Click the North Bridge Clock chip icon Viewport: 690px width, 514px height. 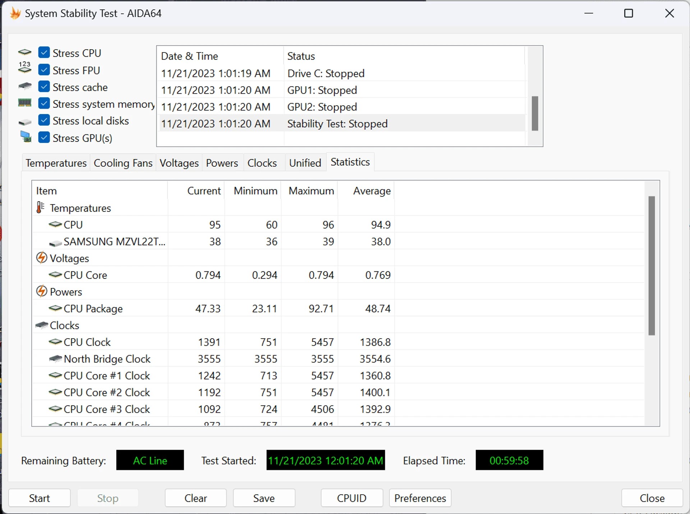[55, 359]
